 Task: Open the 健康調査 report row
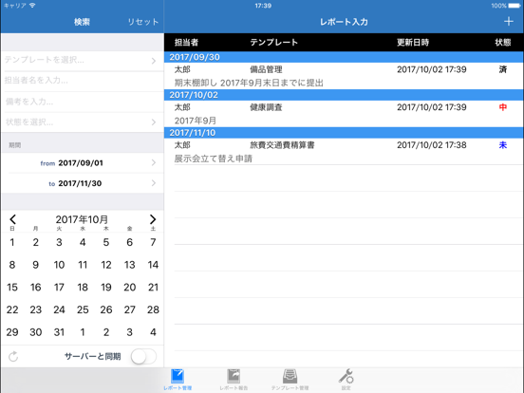tap(344, 114)
